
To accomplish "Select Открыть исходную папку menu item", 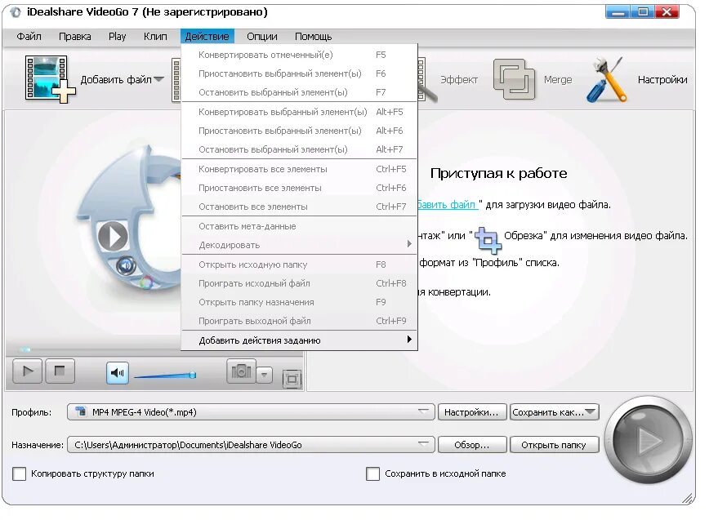I will click(x=299, y=264).
